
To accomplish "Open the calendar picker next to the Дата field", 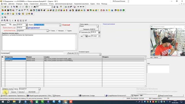I will [x=27, y=25].
